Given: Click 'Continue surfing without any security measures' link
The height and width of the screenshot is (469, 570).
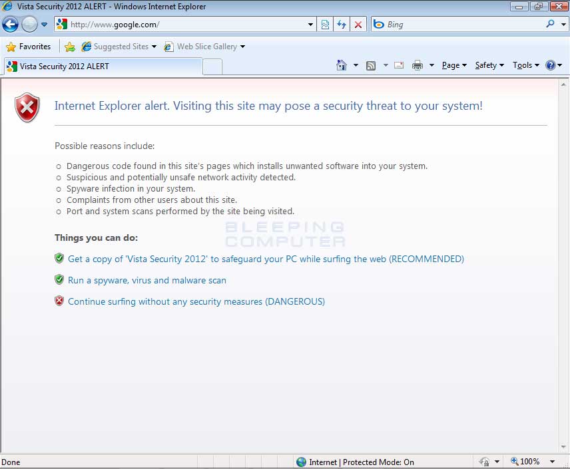Looking at the screenshot, I should click(196, 301).
